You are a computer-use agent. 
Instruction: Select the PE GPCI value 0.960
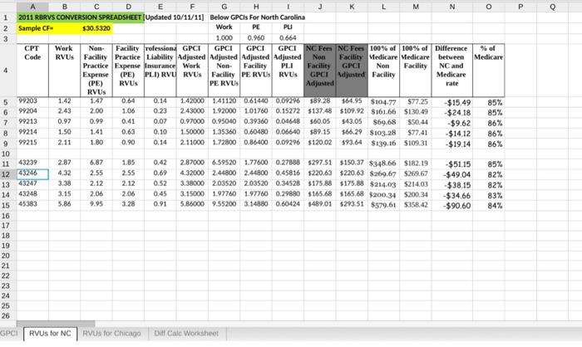(x=256, y=38)
